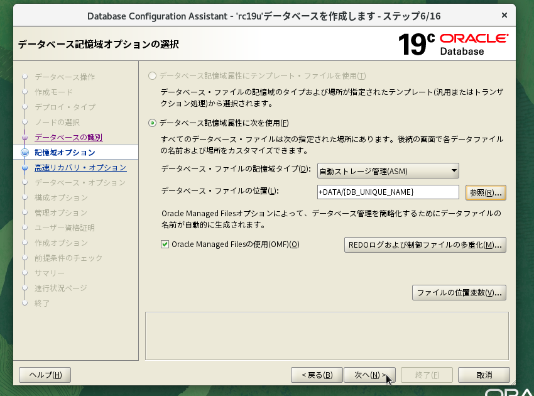
Task: Open the データベースの識別 step link
Action: (68, 137)
